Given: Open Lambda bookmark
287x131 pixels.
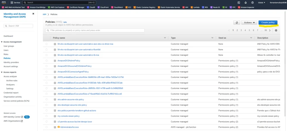Looking at the screenshot, I should 195,7.
